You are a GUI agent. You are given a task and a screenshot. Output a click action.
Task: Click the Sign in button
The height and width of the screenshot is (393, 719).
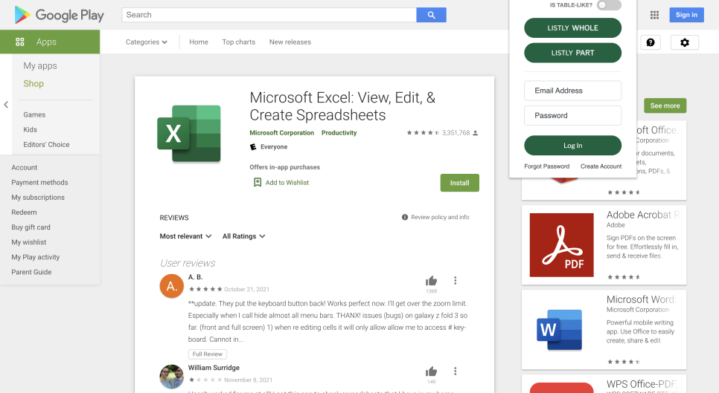pyautogui.click(x=686, y=15)
